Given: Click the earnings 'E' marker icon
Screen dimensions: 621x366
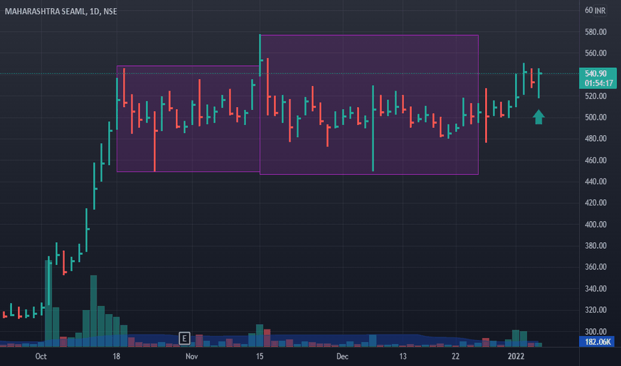Looking at the screenshot, I should (x=184, y=338).
